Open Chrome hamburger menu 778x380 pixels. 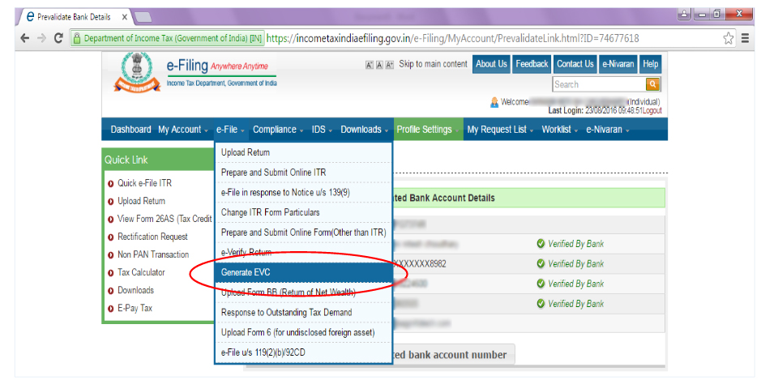[745, 38]
